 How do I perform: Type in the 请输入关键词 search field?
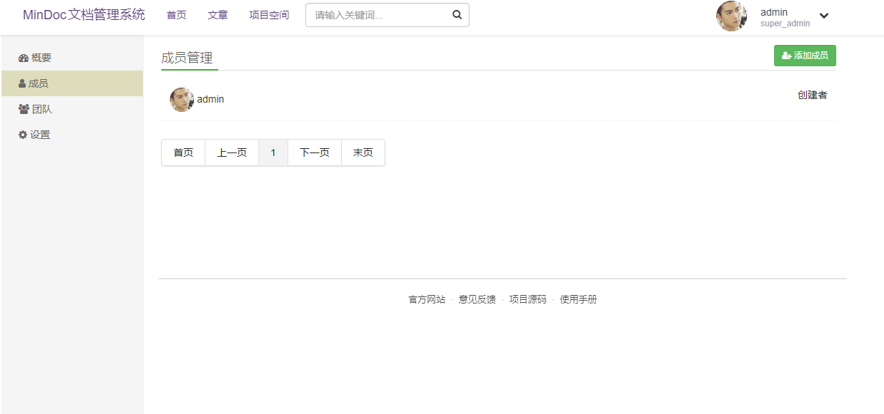point(378,15)
